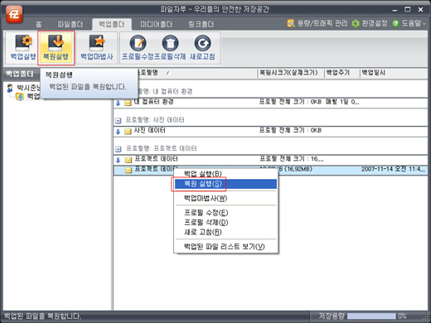Click the 저장용량 storage usage bar
Image resolution: width=431 pixels, height=323 pixels.
click(371, 316)
